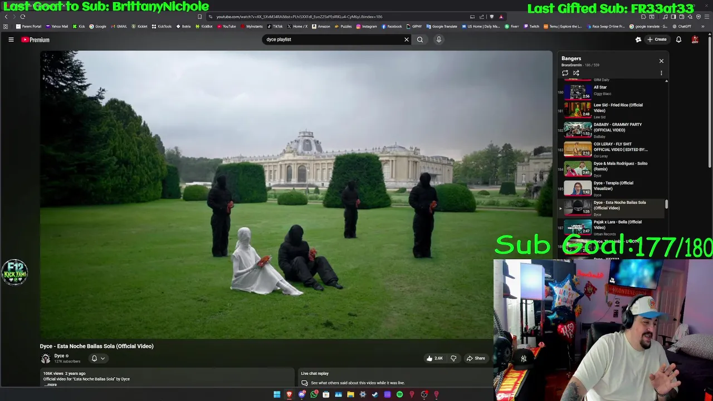Screen dimensions: 713x401
Task: Open YouTube bookmark in bookmarks bar
Action: click(x=227, y=26)
